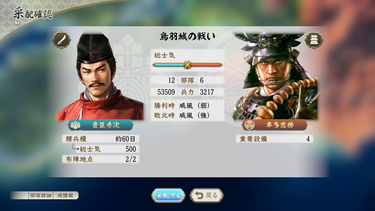This screenshot has height=211, width=375.
Task: Click the 腰兵糧 約60日 row
Action: pos(101,139)
